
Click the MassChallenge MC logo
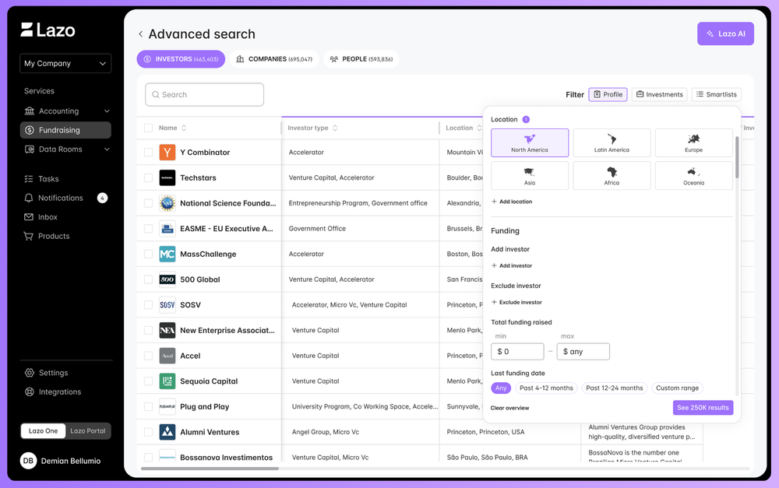tap(167, 255)
